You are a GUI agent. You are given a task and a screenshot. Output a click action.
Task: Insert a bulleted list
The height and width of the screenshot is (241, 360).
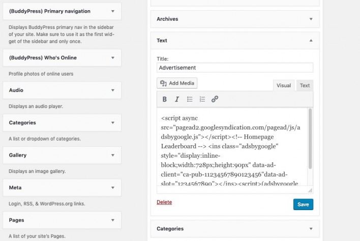pyautogui.click(x=190, y=99)
